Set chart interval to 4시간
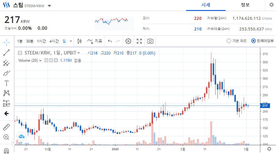The height and width of the screenshot is (154, 276). (x=54, y=41)
